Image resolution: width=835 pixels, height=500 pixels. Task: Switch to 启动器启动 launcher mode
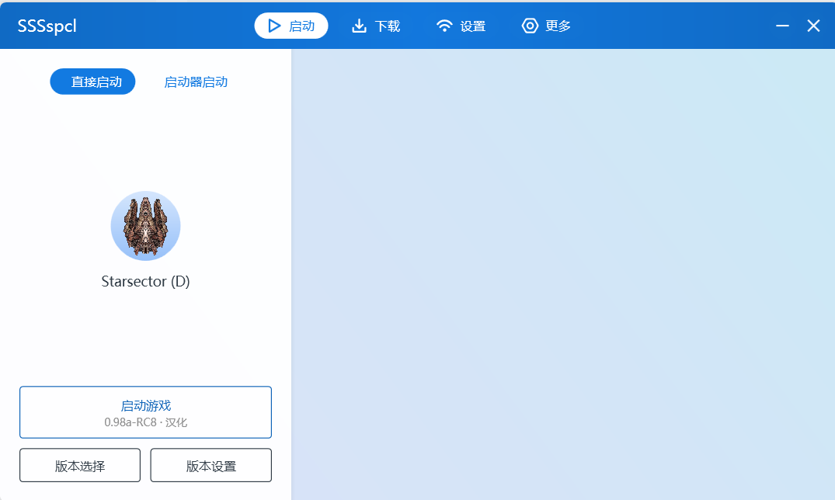coord(196,82)
